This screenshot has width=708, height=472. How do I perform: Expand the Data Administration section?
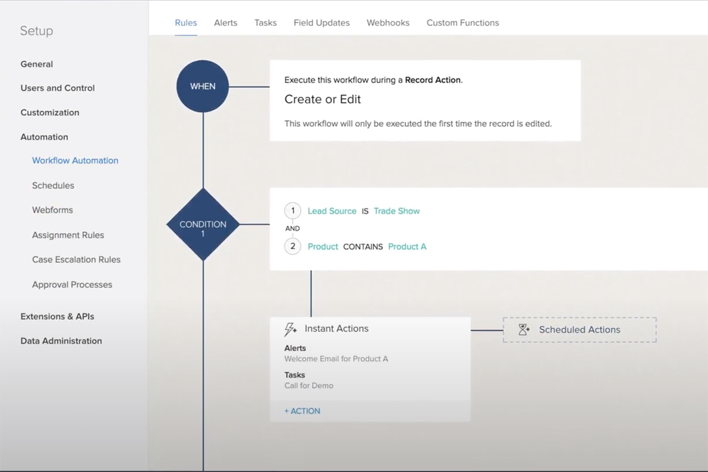coord(61,340)
